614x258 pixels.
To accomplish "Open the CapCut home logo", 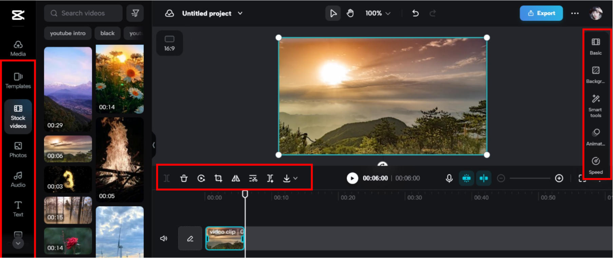I will [x=18, y=15].
